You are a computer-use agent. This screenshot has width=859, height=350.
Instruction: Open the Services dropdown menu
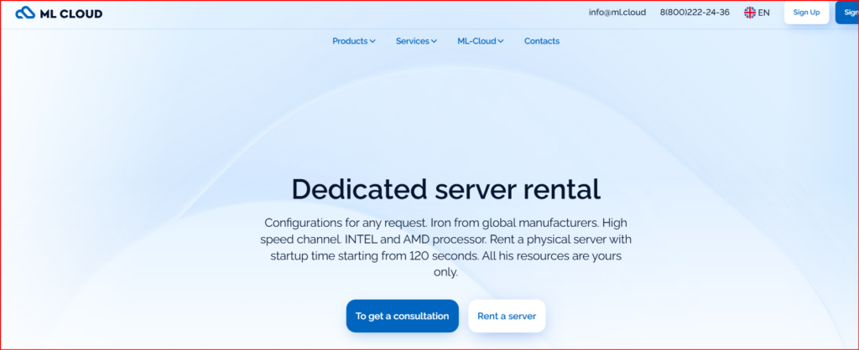click(x=413, y=41)
